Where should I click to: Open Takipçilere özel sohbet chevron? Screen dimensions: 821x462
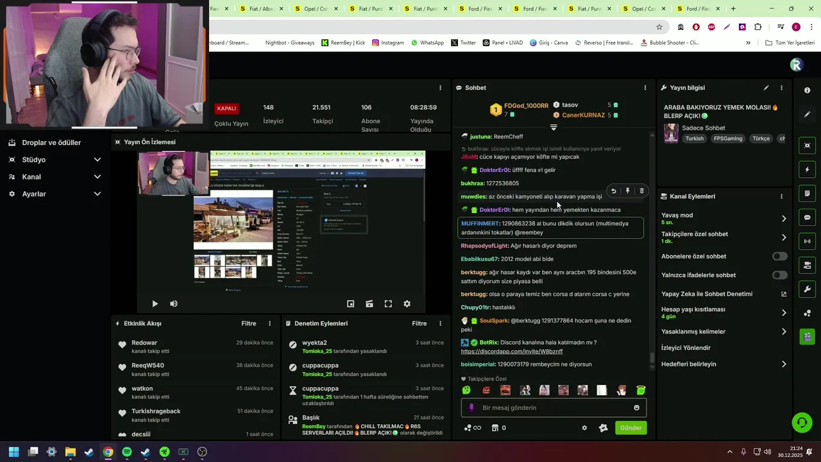784,237
